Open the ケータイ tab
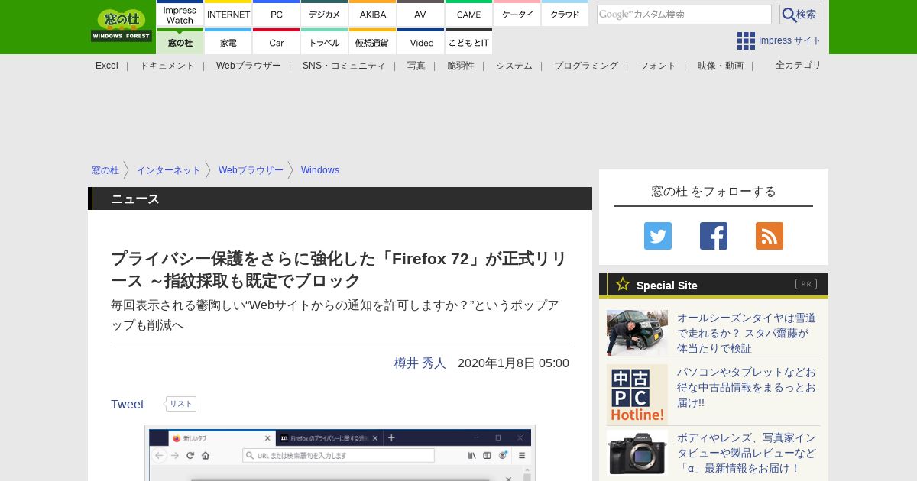The width and height of the screenshot is (917, 481). point(517,14)
